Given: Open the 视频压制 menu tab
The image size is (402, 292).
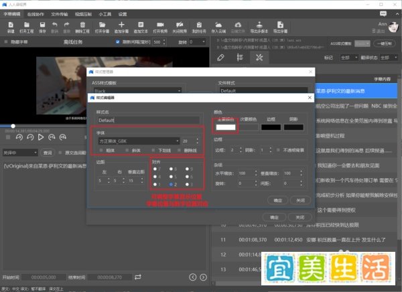Looking at the screenshot, I should coord(83,14).
